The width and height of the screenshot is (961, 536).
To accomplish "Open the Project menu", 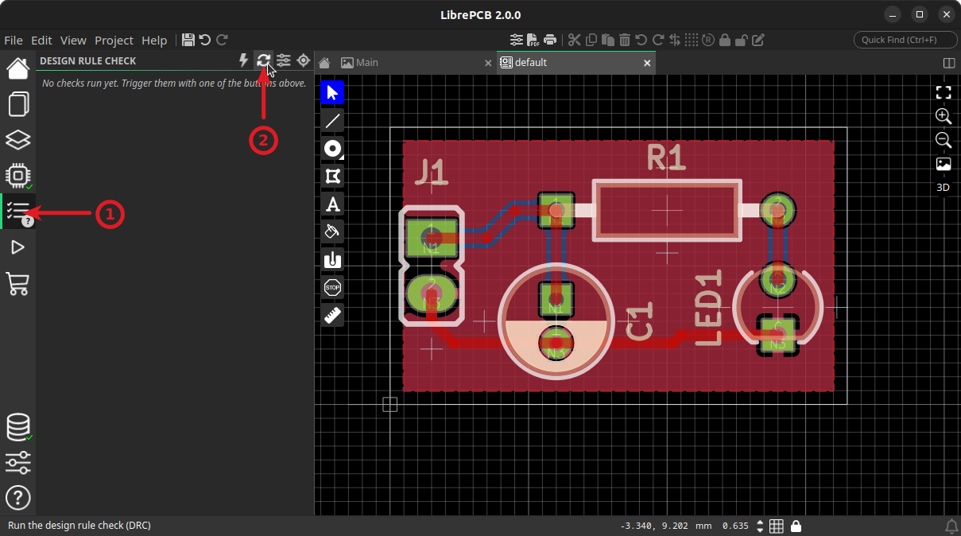I will pyautogui.click(x=114, y=40).
